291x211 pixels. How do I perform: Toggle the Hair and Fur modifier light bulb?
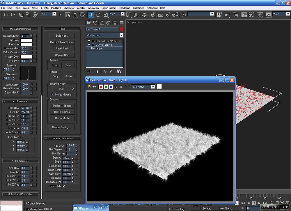(x=89, y=41)
